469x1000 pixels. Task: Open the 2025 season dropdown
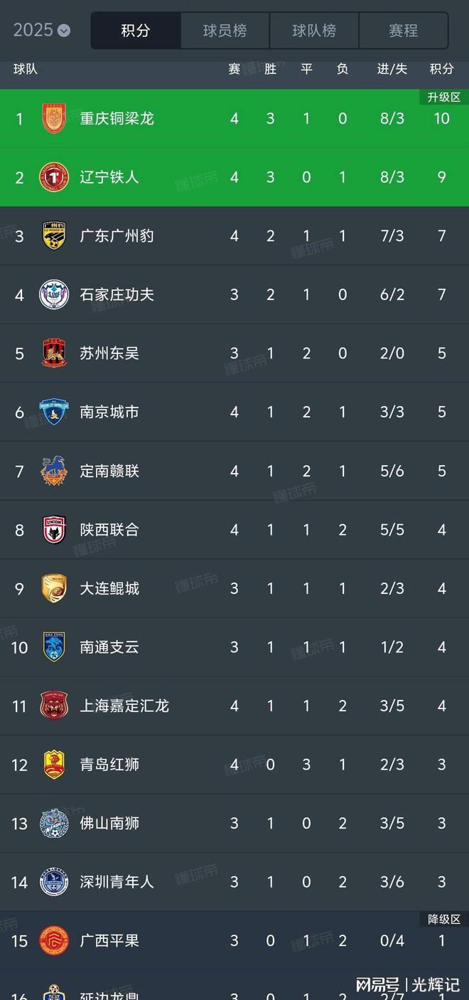(x=42, y=30)
